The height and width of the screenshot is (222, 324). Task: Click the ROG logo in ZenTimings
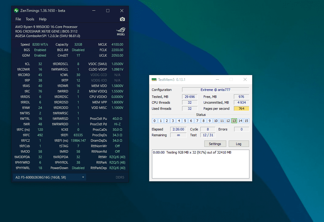121,31
